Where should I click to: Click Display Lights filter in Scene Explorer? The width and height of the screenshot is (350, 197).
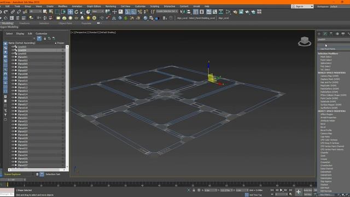pyautogui.click(x=5, y=52)
